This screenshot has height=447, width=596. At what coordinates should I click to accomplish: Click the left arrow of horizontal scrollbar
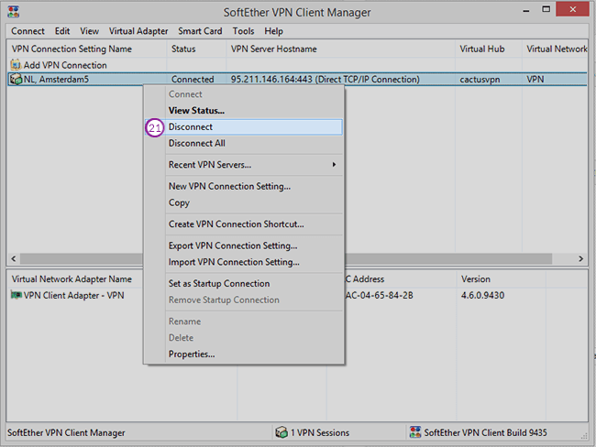click(14, 258)
